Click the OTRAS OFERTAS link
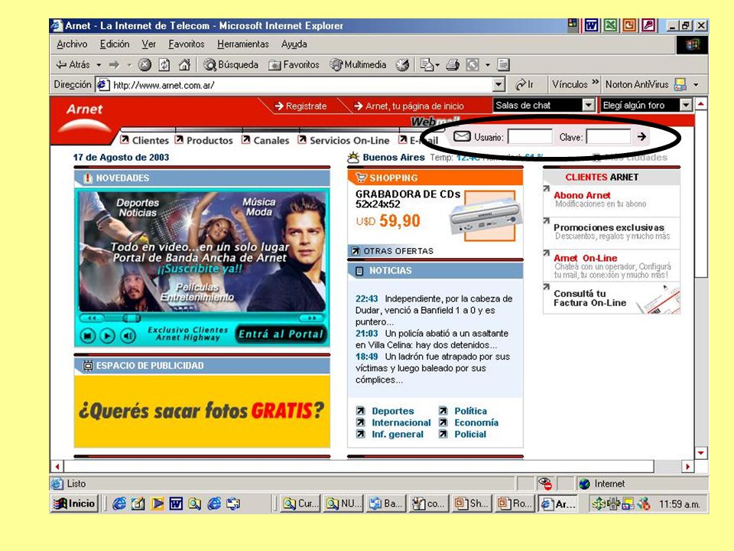734x551 pixels. point(393,251)
